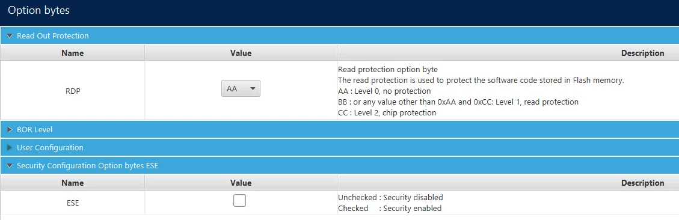This screenshot has width=679, height=220.
Task: Enable the ESE security checkbox
Action: pos(239,201)
